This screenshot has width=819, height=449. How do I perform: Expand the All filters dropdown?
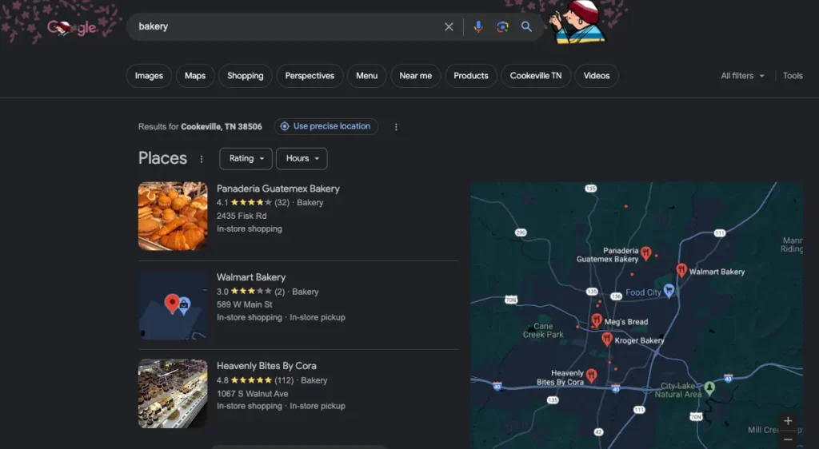[742, 76]
